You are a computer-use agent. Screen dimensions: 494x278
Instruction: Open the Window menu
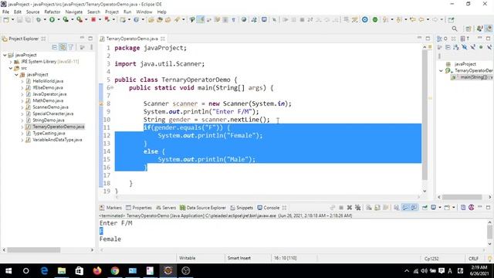click(x=144, y=12)
